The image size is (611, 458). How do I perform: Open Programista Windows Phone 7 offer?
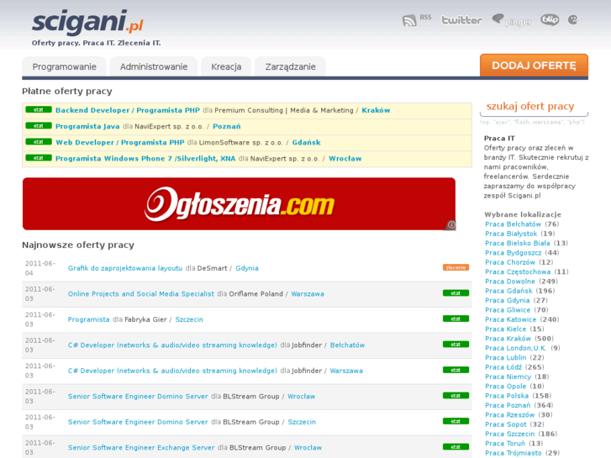pos(145,159)
